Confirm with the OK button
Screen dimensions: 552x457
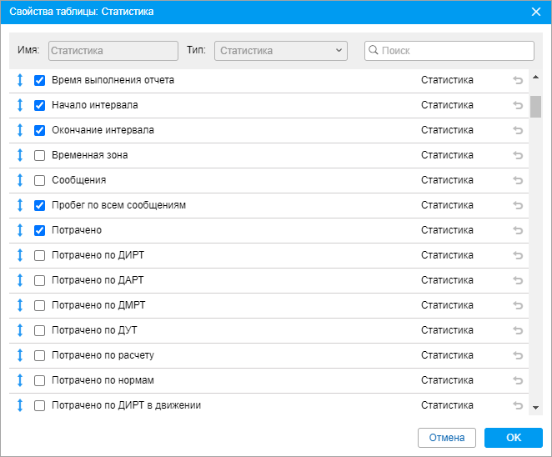(513, 438)
